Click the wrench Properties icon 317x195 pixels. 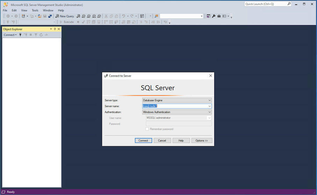[x=214, y=16]
